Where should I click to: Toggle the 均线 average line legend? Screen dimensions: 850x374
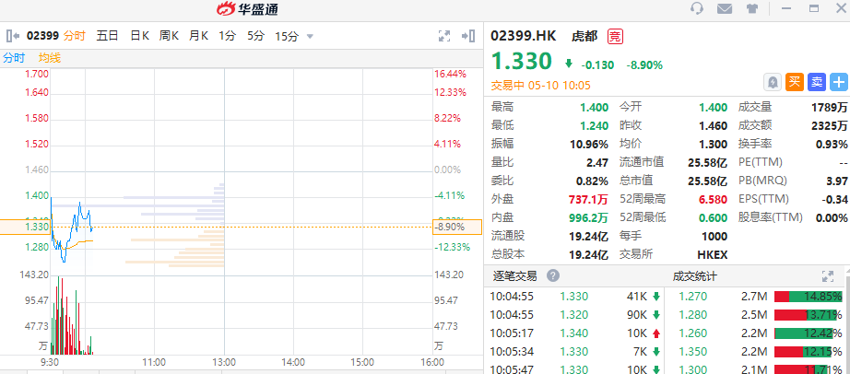coord(50,58)
